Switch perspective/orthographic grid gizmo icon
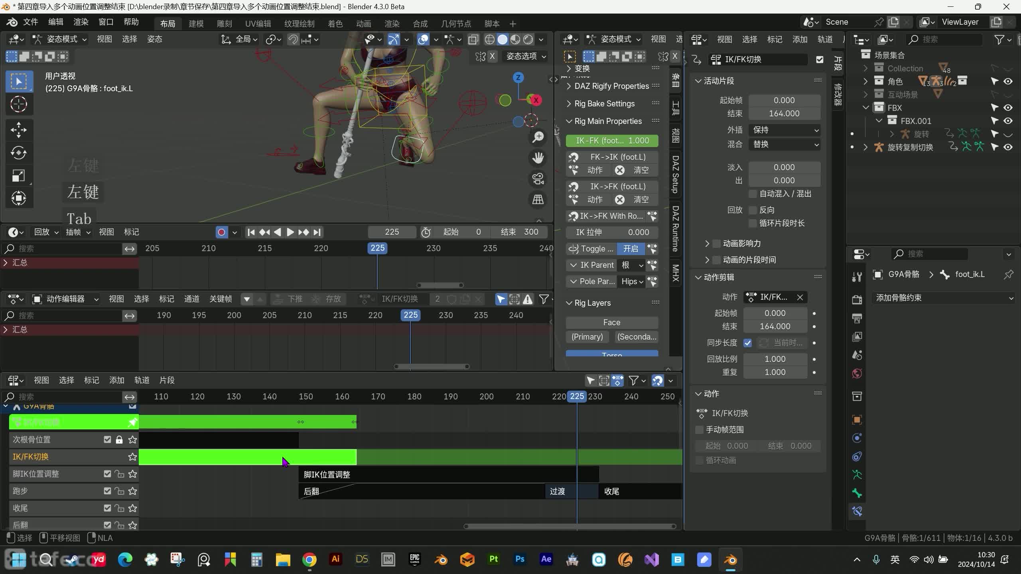 click(538, 199)
